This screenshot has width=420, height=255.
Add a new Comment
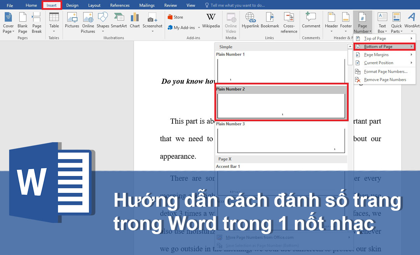click(311, 20)
